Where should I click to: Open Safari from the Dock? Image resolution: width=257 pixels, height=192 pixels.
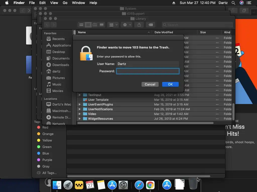click(x=139, y=185)
